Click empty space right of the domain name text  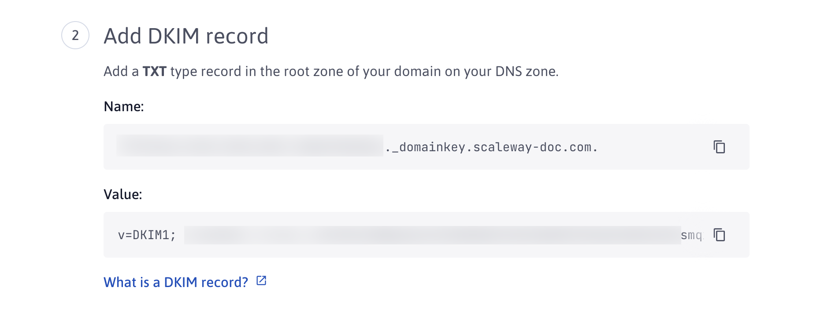click(x=652, y=147)
